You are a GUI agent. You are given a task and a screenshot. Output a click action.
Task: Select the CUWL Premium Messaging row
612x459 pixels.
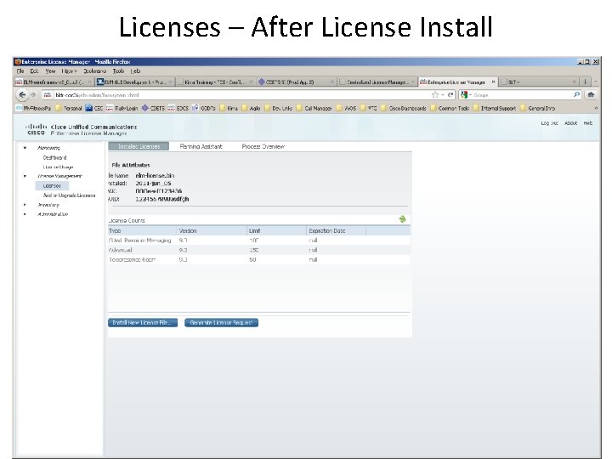pyautogui.click(x=259, y=241)
